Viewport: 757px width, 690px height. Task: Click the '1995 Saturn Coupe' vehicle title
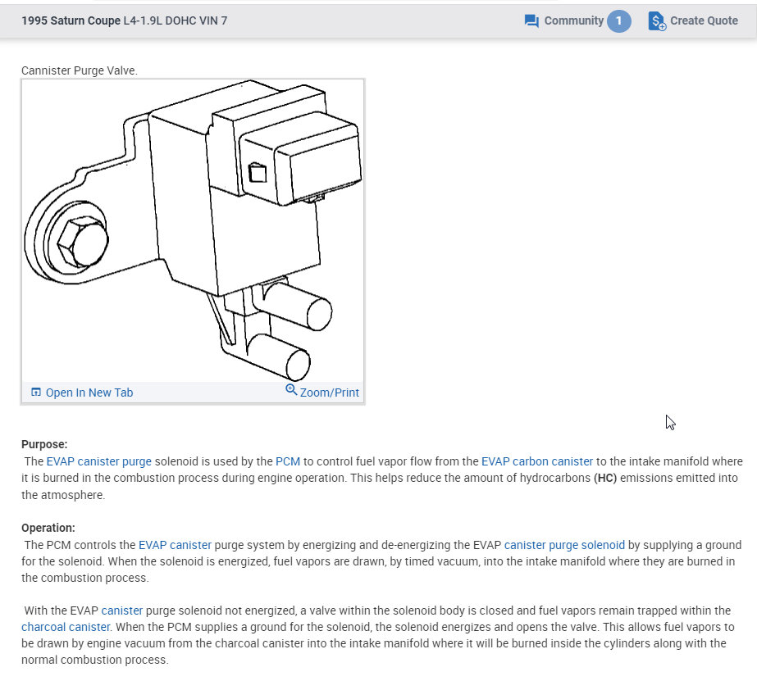71,20
